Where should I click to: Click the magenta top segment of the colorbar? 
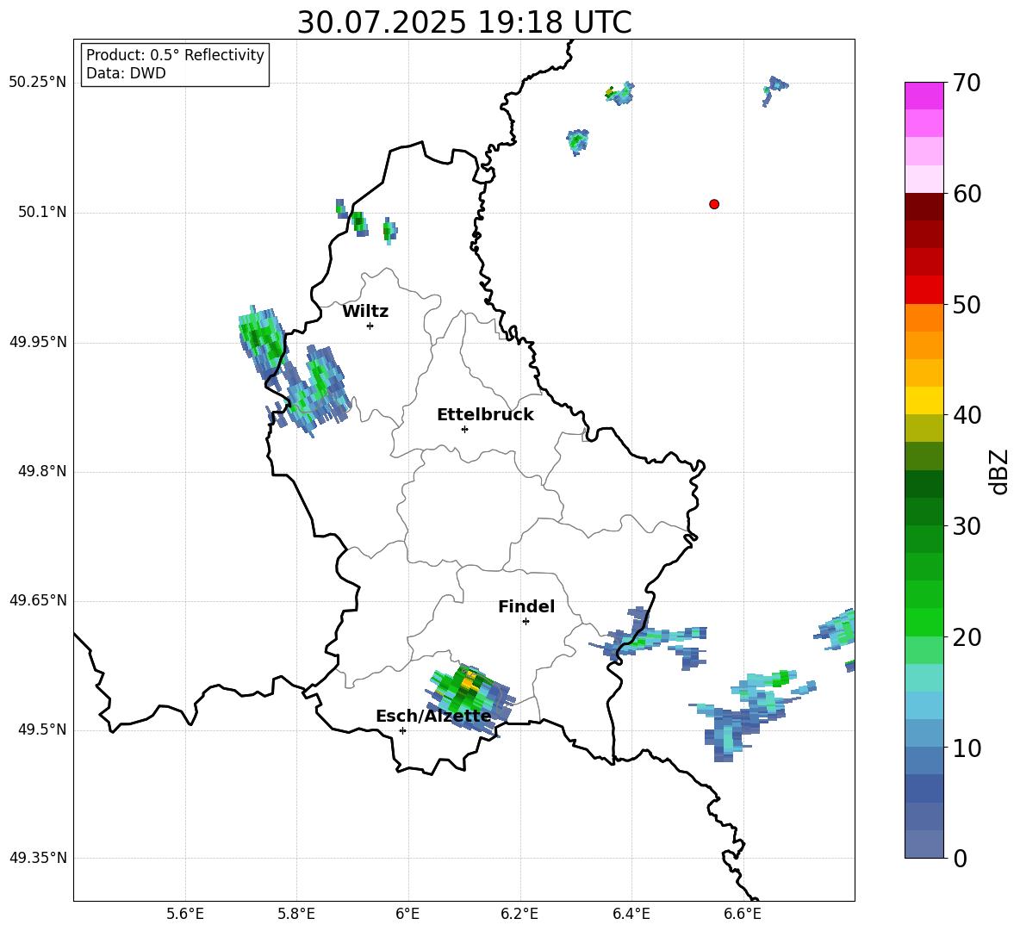click(924, 96)
